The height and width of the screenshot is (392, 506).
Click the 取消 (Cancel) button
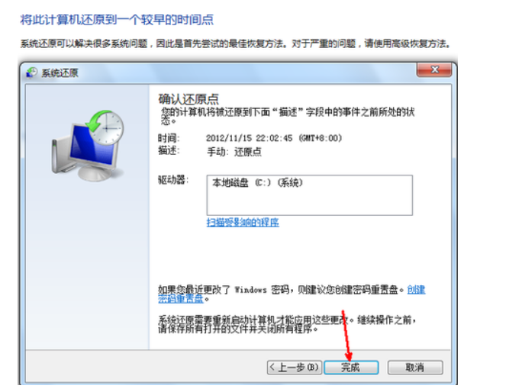[x=414, y=367]
